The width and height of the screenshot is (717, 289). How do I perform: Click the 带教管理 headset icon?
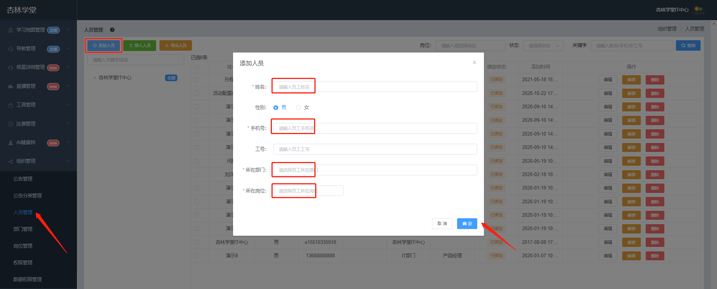click(x=10, y=49)
